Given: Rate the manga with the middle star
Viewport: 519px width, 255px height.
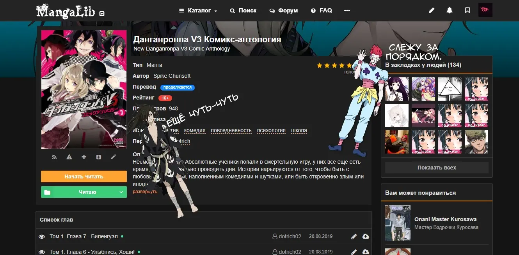Looking at the screenshot, I should 335,66.
